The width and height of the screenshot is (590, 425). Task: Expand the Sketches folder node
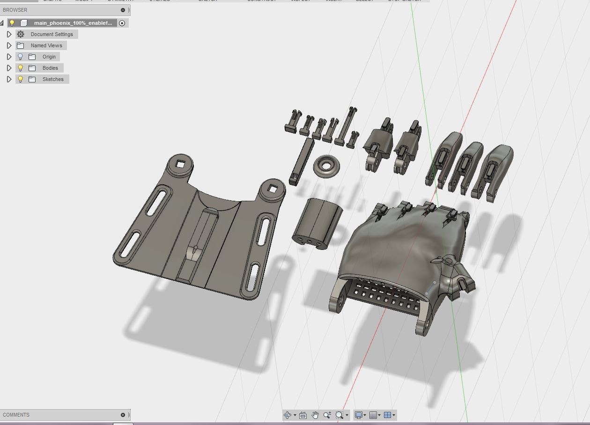point(9,79)
